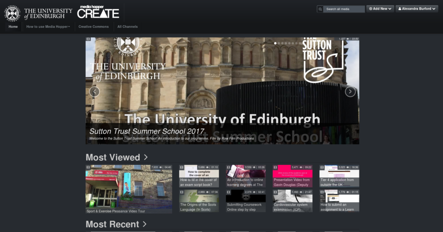The image size is (443, 232).
Task: Open Creative Commons navigation item
Action: pyautogui.click(x=93, y=26)
